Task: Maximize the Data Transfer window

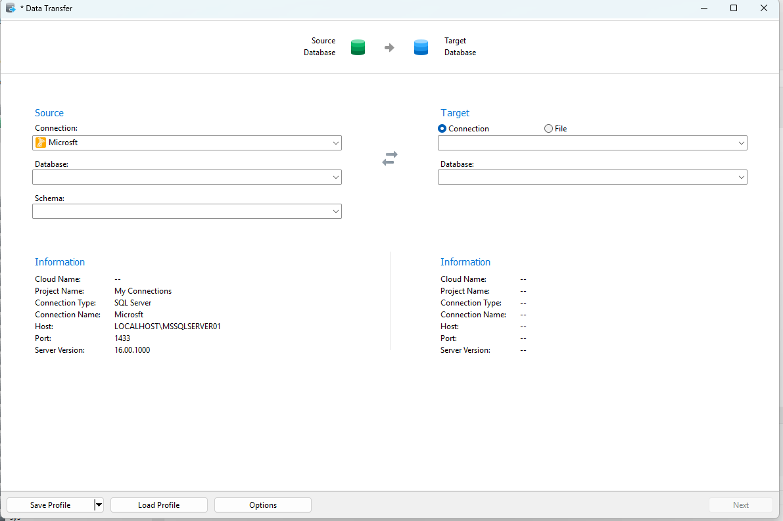Action: 734,8
